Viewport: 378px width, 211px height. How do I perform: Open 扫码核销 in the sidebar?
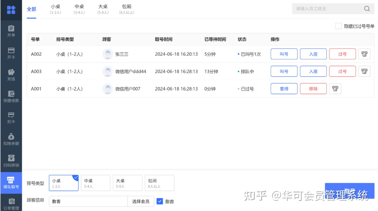click(x=11, y=161)
